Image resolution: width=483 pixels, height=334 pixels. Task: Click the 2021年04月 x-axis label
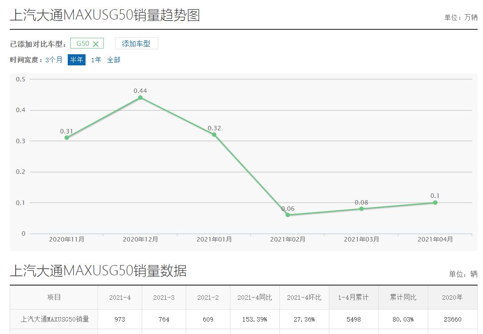point(435,239)
